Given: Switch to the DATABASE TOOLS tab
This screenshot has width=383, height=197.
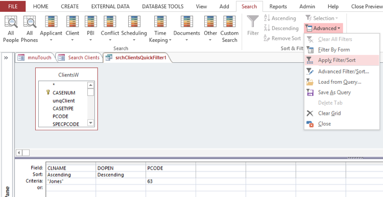Looking at the screenshot, I should pyautogui.click(x=163, y=7).
